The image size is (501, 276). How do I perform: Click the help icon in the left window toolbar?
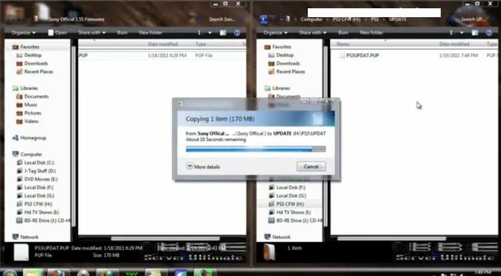tap(237, 33)
